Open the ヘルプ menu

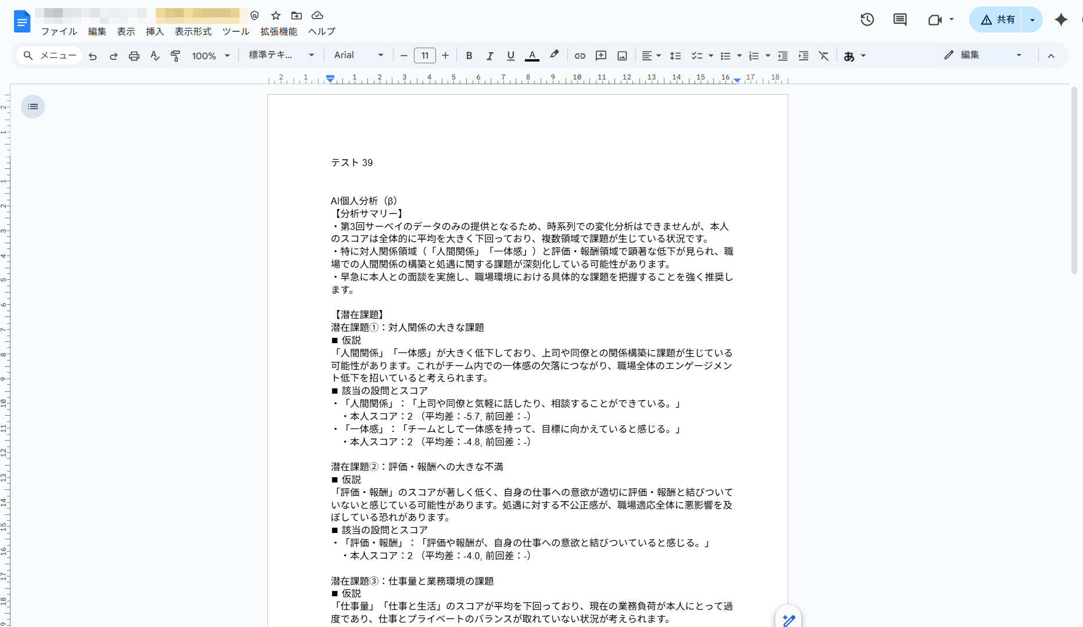321,31
